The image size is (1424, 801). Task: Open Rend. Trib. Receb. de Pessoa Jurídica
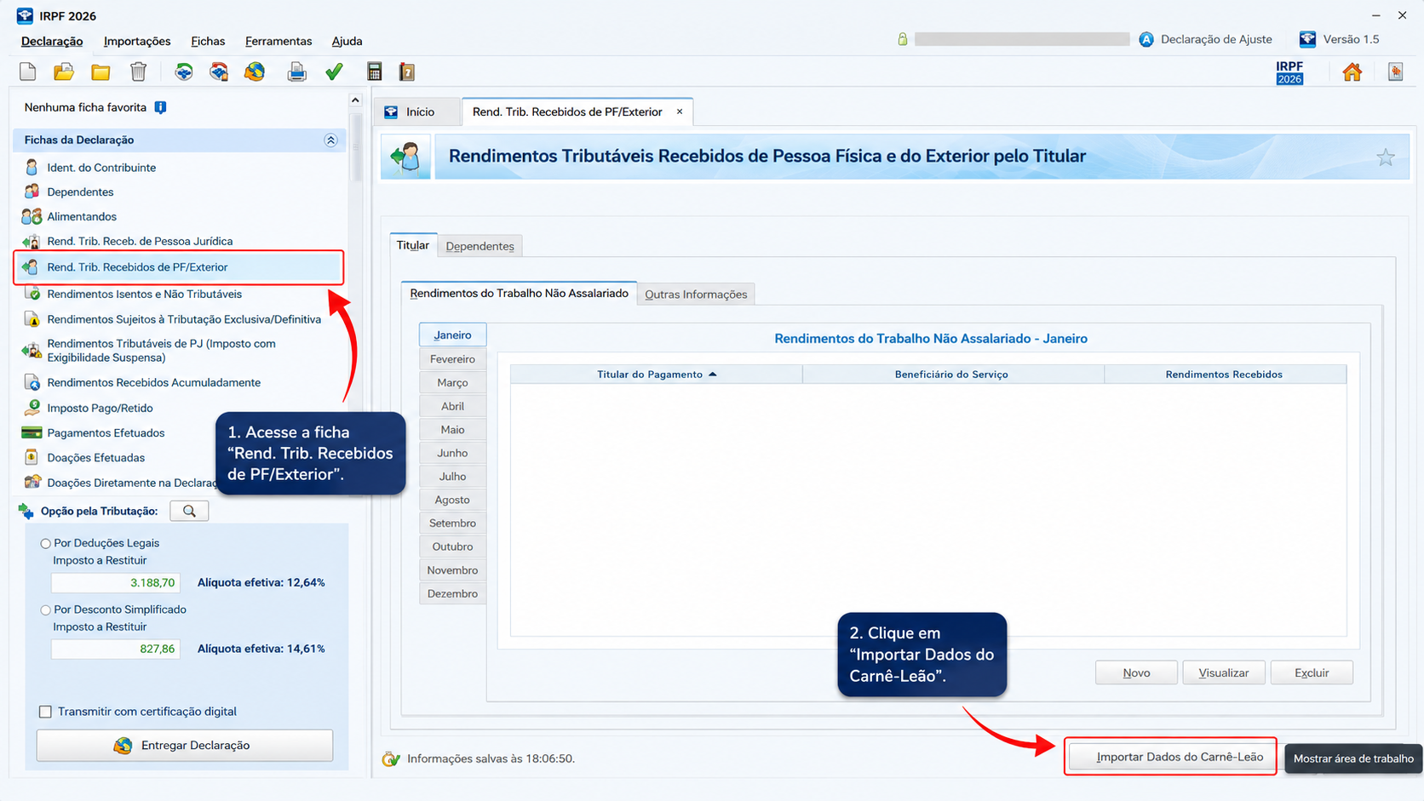[x=140, y=242]
